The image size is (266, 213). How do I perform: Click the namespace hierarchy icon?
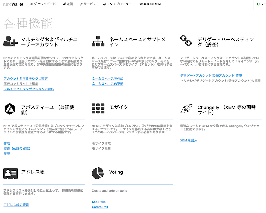point(98,41)
